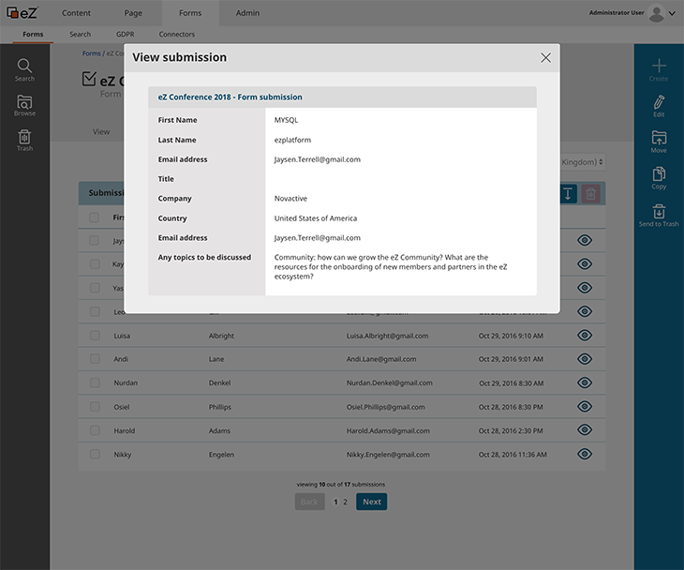Check the Yas row checkbox
684x570 pixels.
pos(95,288)
